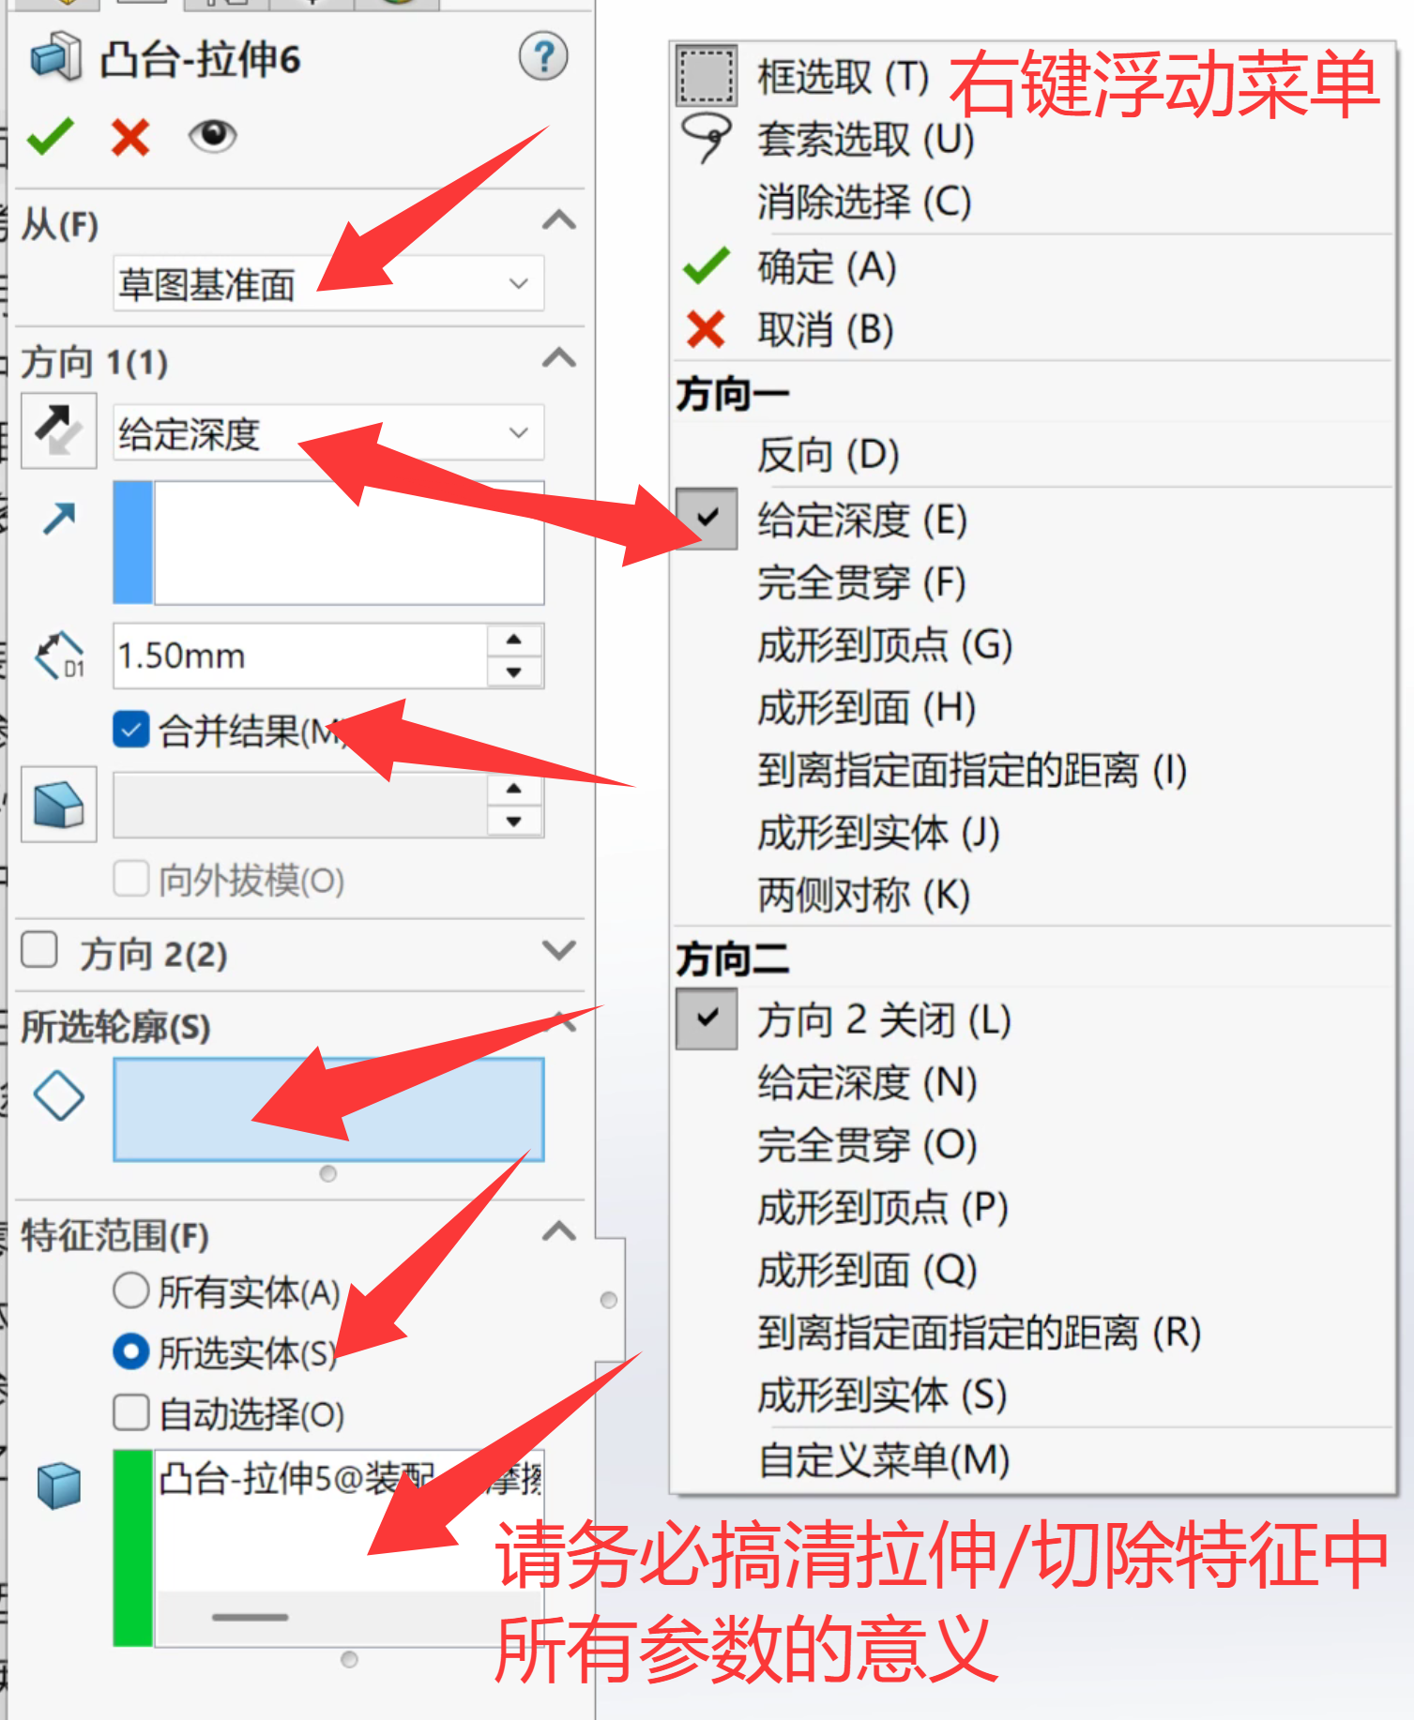Enable the 自动选择 checkbox
This screenshot has width=1414, height=1720.
[130, 1412]
